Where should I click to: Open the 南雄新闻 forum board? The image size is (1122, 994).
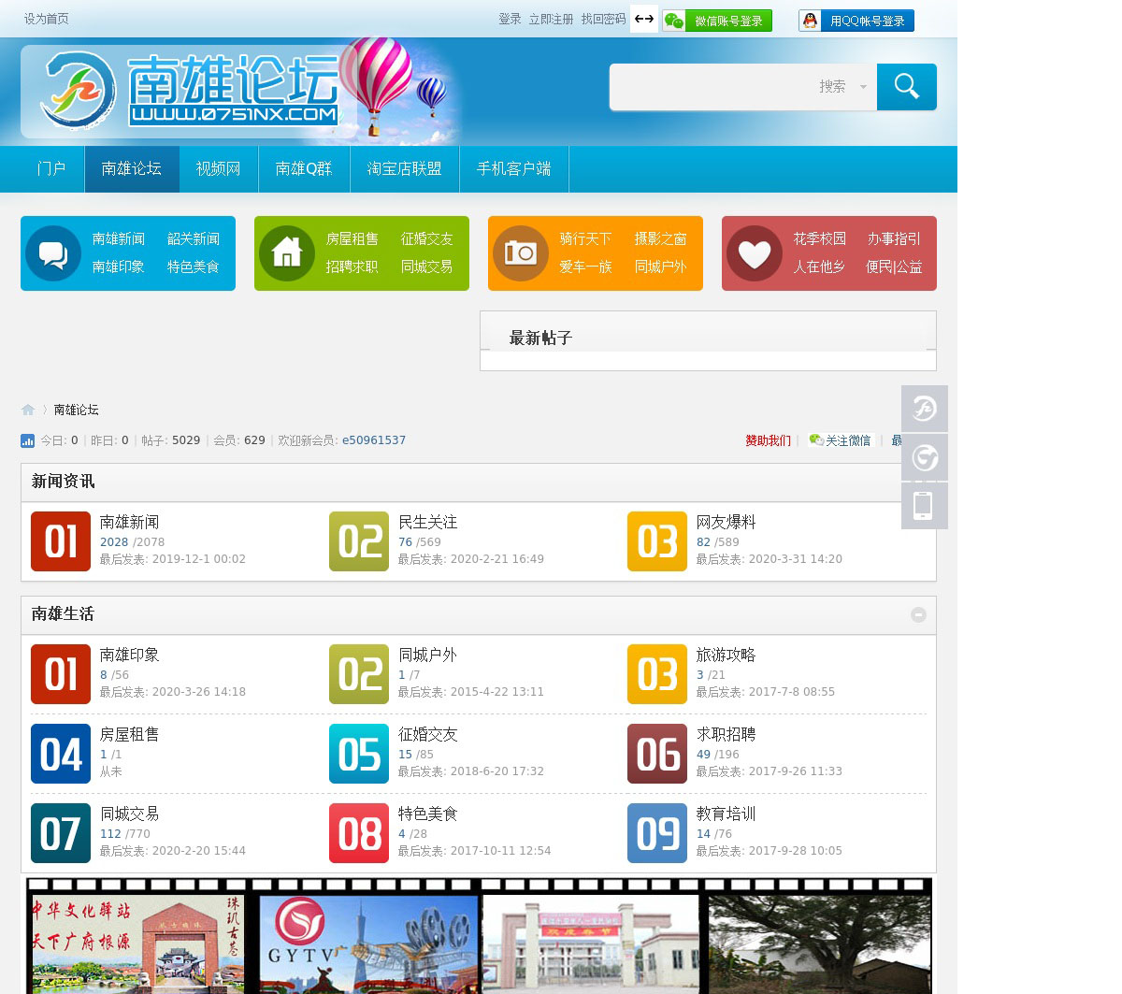click(129, 522)
